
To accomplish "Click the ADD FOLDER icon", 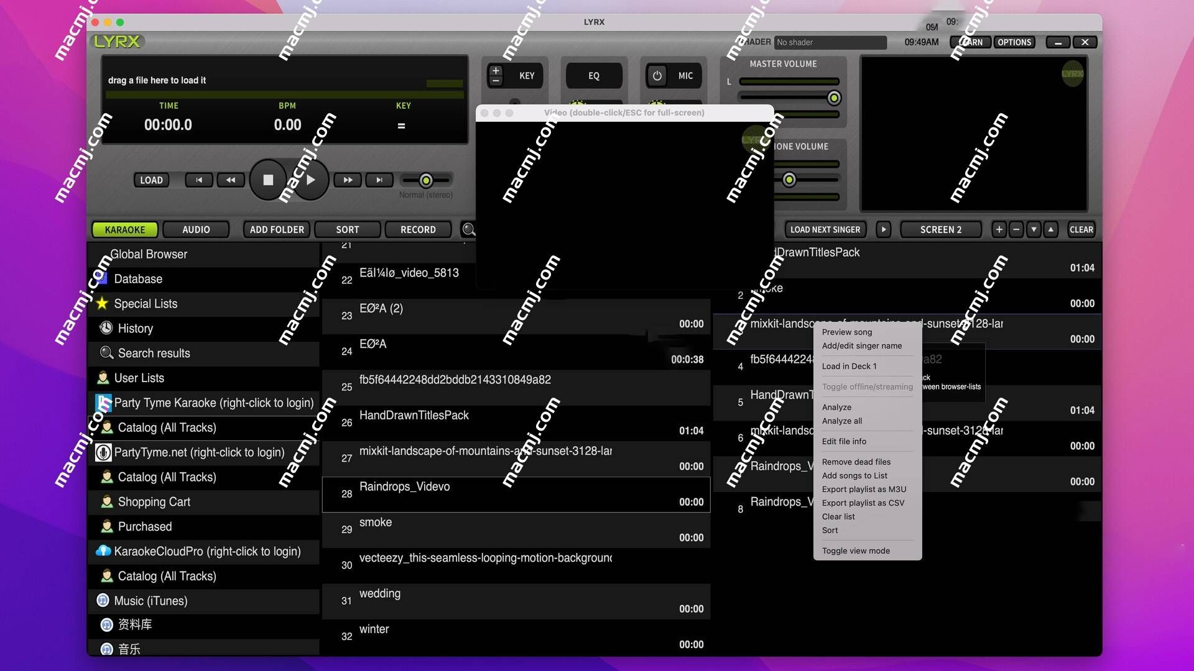I will (x=277, y=229).
